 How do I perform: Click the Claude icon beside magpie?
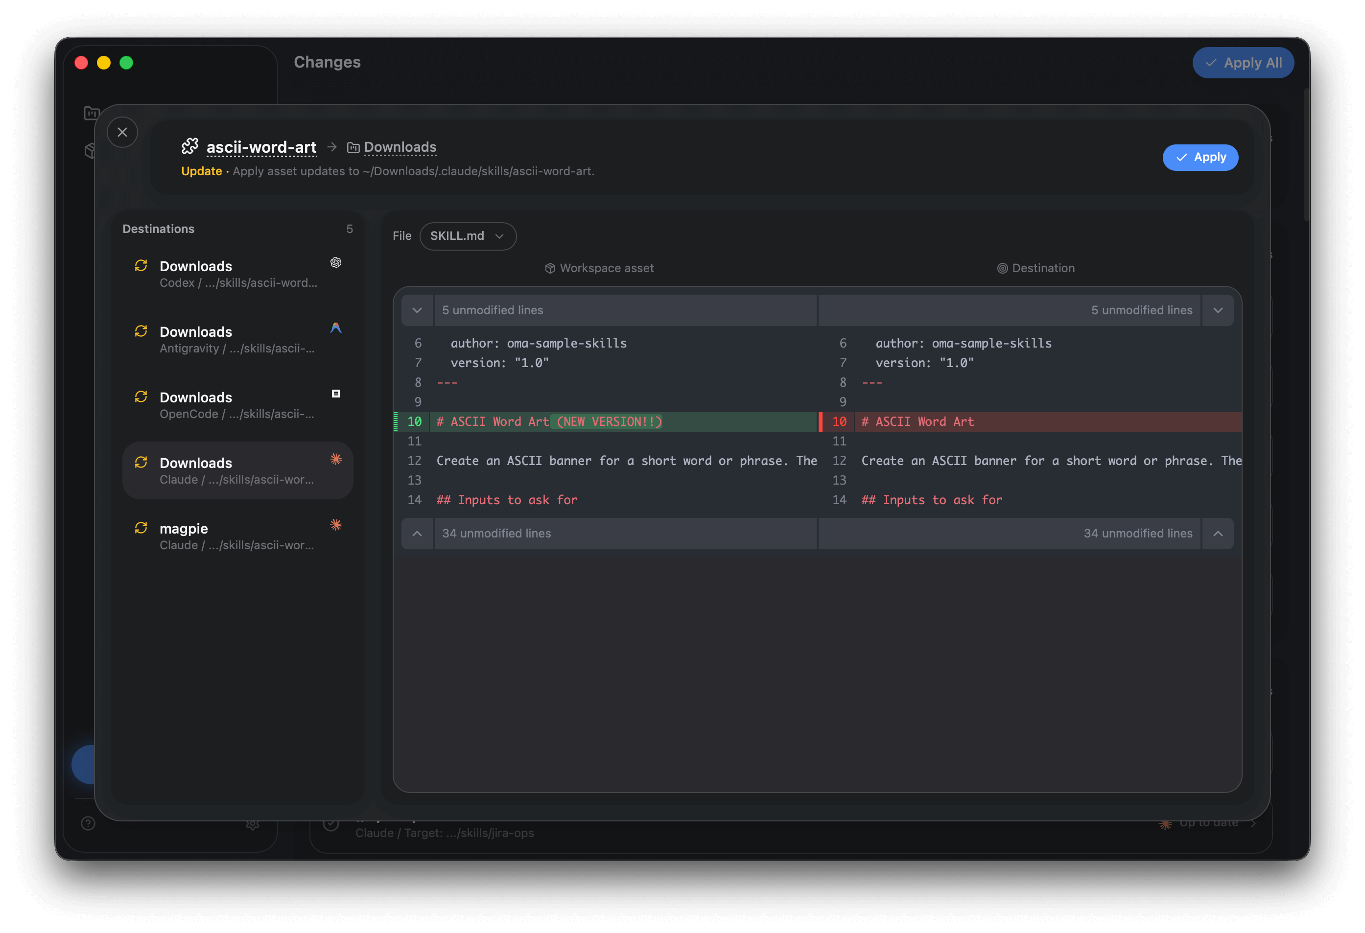336,525
